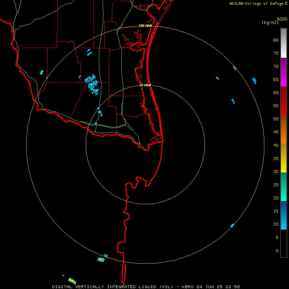Click the scale value 30
Screen dimensions: 289x289
pyautogui.click(x=276, y=171)
